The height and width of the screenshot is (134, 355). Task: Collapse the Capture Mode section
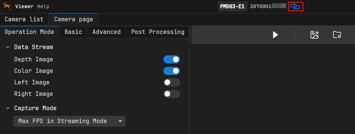pyautogui.click(x=8, y=108)
